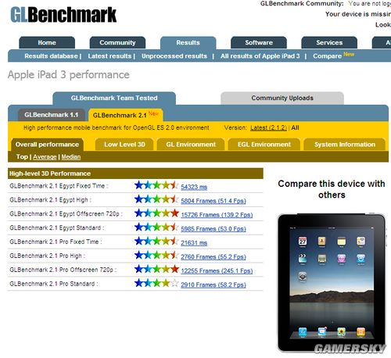Click star rating for Pro Offscreen 720p
This screenshot has height=358, width=391.
156,269
